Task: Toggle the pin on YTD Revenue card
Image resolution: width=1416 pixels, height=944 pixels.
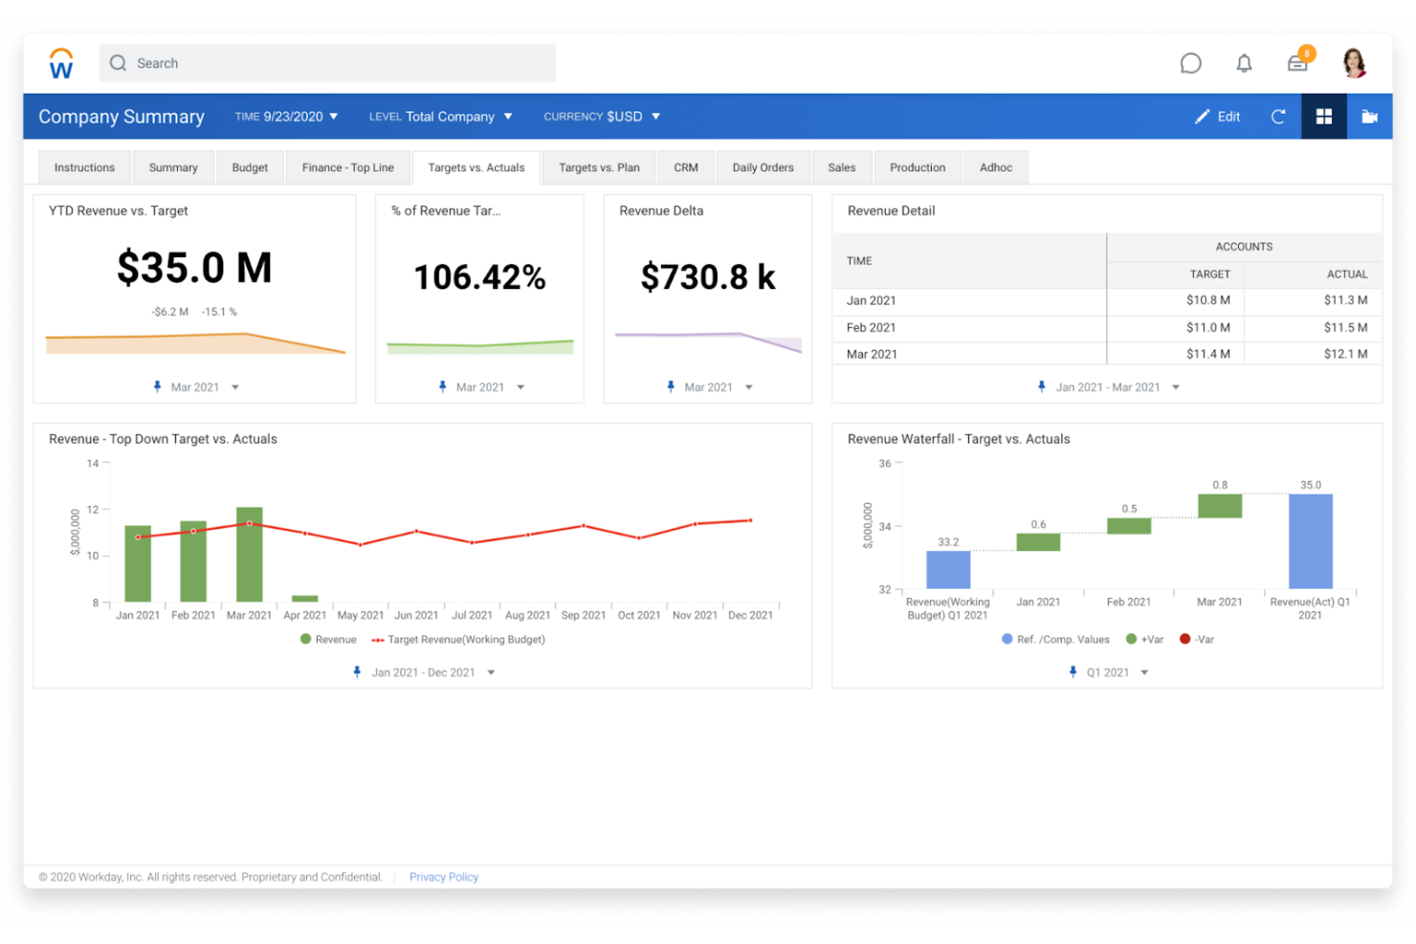Action: pyautogui.click(x=157, y=386)
